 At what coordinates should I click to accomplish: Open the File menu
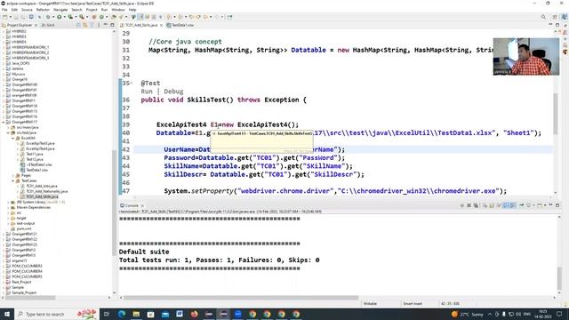[x=4, y=10]
